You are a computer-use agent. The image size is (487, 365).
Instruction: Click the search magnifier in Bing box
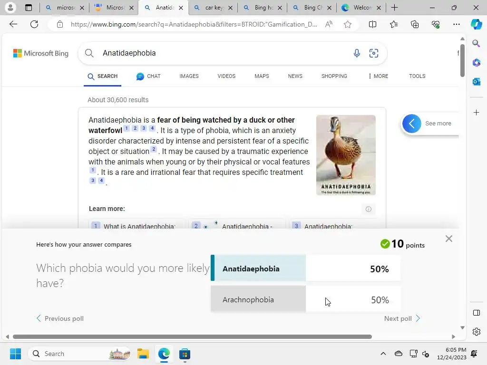click(x=89, y=53)
